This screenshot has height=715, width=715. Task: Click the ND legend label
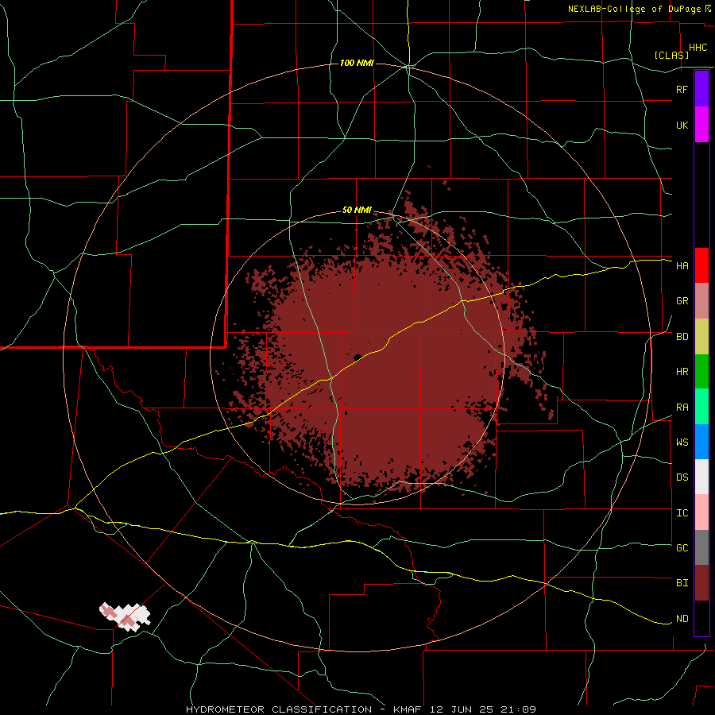tap(682, 619)
